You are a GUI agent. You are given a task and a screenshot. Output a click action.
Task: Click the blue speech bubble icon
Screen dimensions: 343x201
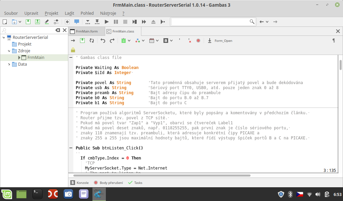tap(77, 22)
